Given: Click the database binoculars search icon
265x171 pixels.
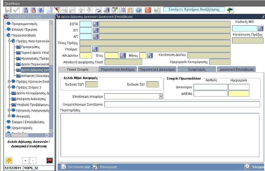Looking at the screenshot, I should (106, 10).
